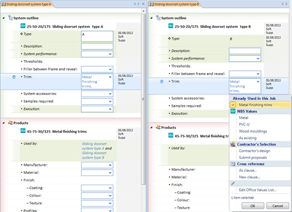Viewport: 292px width, 212px height.
Task: Select Submit proposals option
Action: [x=253, y=157]
